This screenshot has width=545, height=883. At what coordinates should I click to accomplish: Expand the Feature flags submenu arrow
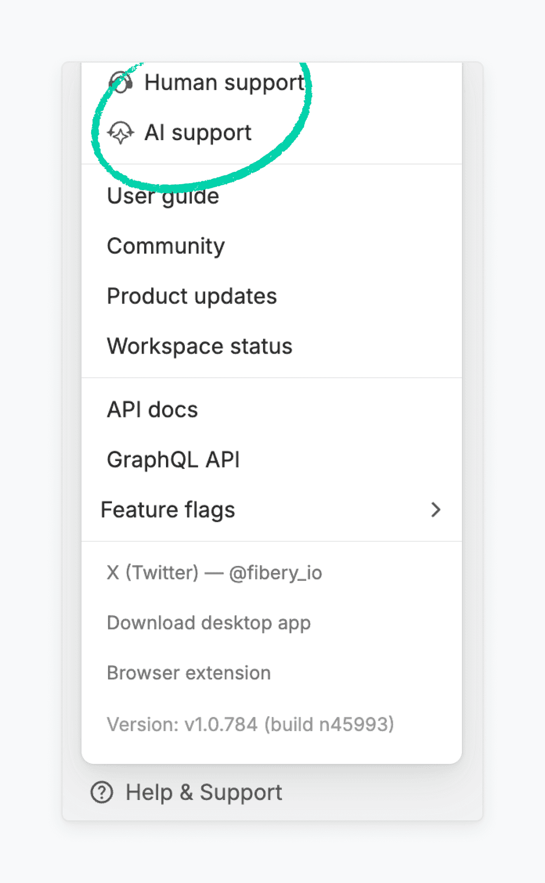tap(436, 510)
